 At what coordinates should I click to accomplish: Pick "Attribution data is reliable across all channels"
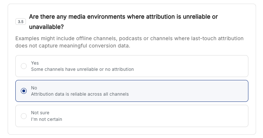[x=80, y=94]
